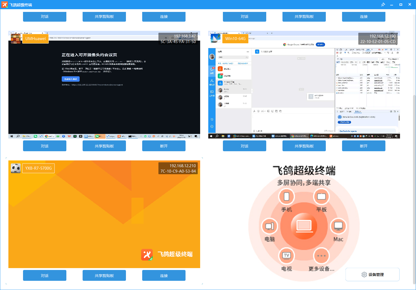The height and width of the screenshot is (290, 416).
Task: Share clipboard with the UMHuawei device
Action: tap(104, 146)
